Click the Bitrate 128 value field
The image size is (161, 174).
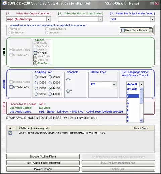(101, 84)
